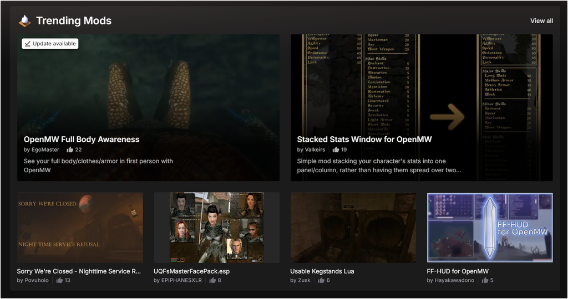
Task: Open author Hayakawadono's profile
Action: 454,280
